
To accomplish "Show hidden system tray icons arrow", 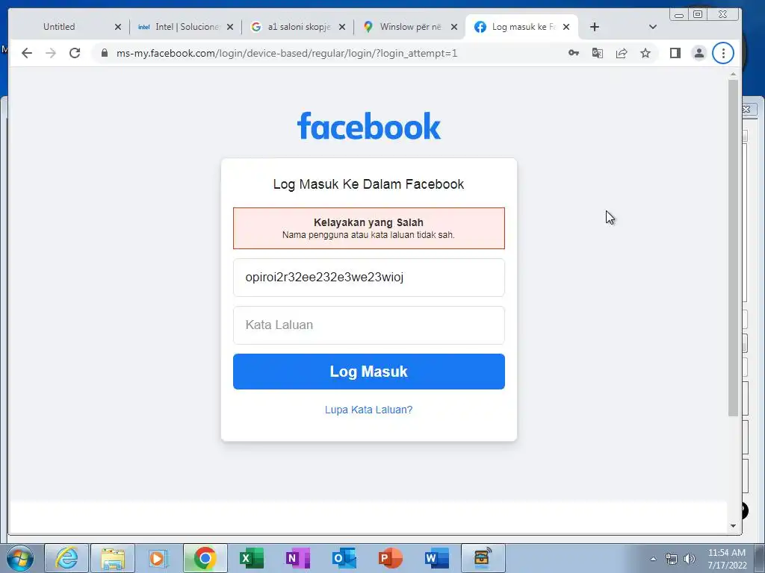I will click(x=653, y=559).
